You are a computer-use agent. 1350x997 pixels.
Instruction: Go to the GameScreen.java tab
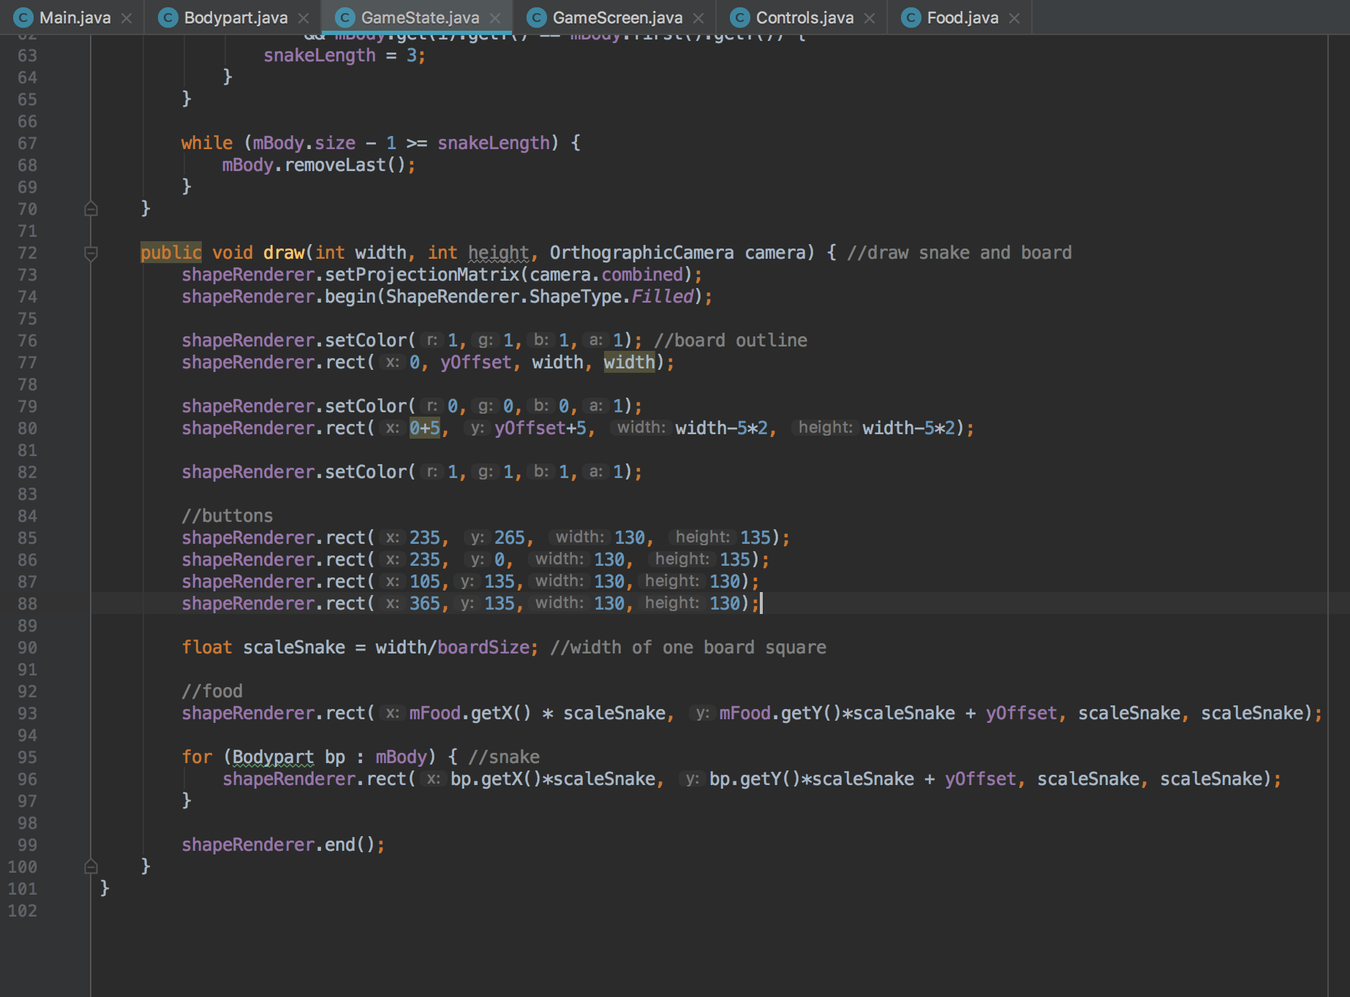616,18
